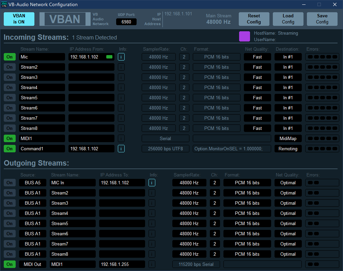Save the current configuration

[x=322, y=19]
